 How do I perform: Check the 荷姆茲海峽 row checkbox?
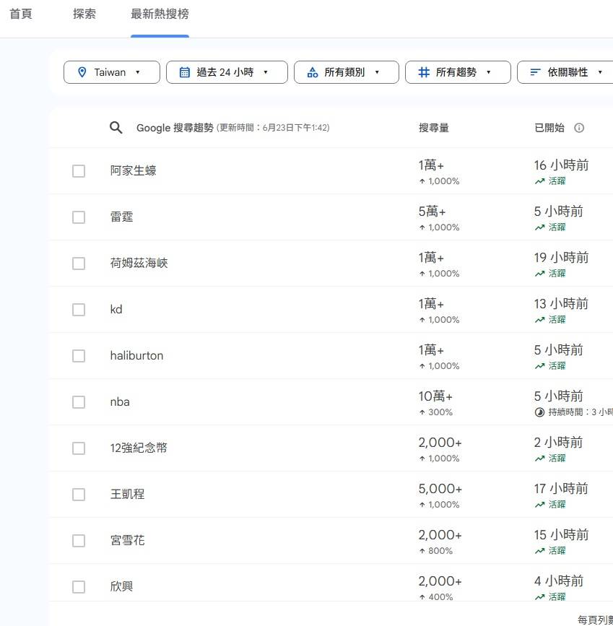coord(79,264)
